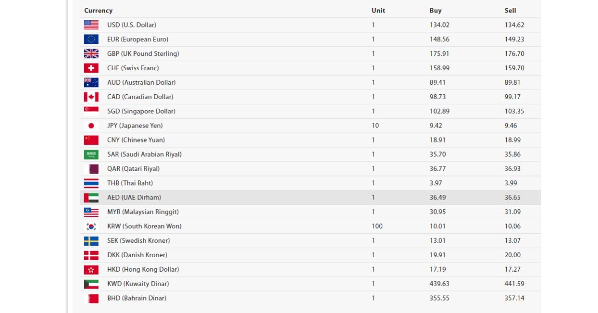The height and width of the screenshot is (313, 598).
Task: Click the Kuwait flag icon
Action: coord(91,284)
